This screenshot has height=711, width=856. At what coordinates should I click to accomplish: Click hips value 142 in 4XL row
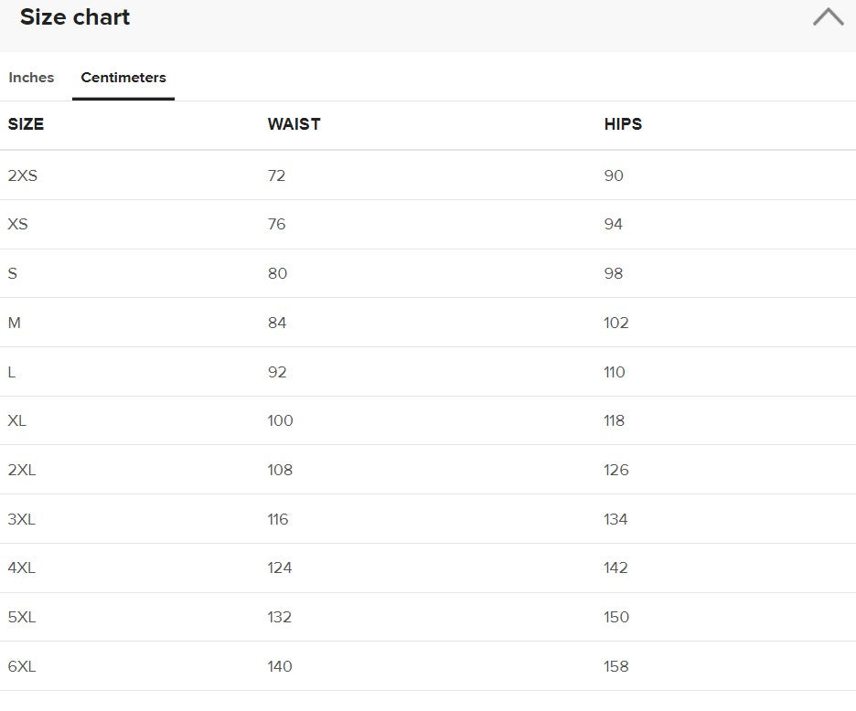[615, 568]
